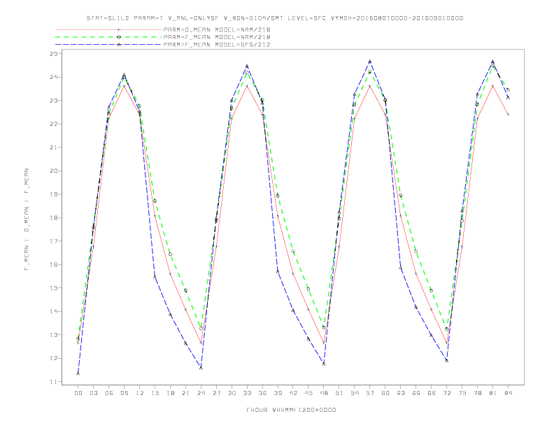Click x-axis tick label 27
Screen dimensions: 554x428
216,393
